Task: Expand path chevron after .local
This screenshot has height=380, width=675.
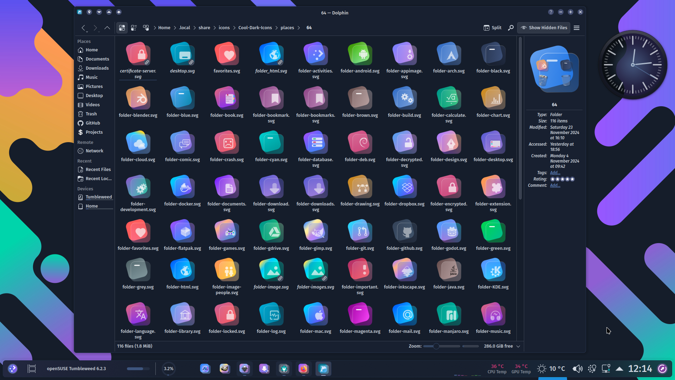Action: pos(194,28)
